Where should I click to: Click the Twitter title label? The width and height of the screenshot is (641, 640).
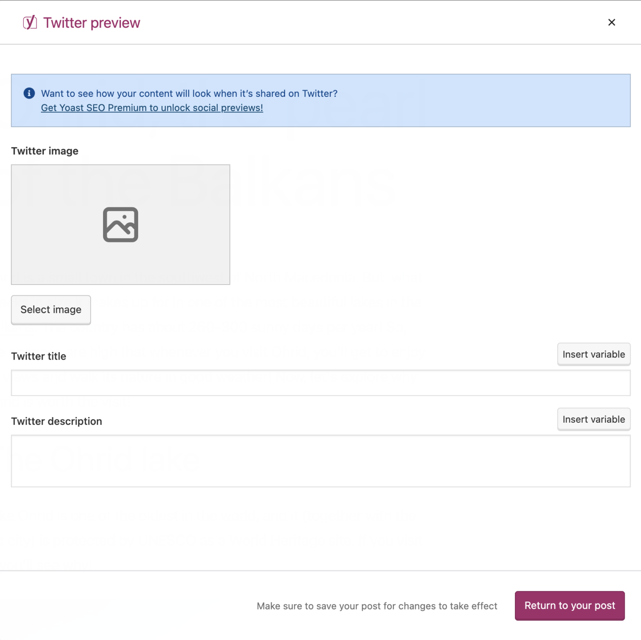coord(38,356)
